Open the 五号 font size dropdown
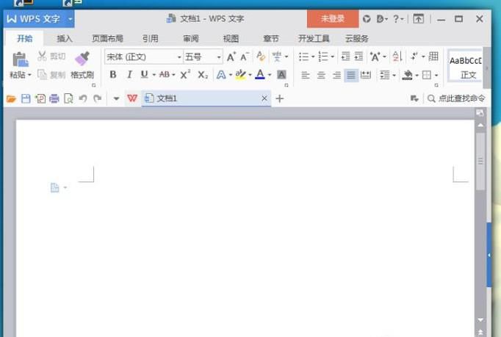 pyautogui.click(x=219, y=57)
